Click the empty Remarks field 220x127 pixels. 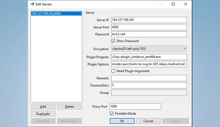pos(149,78)
